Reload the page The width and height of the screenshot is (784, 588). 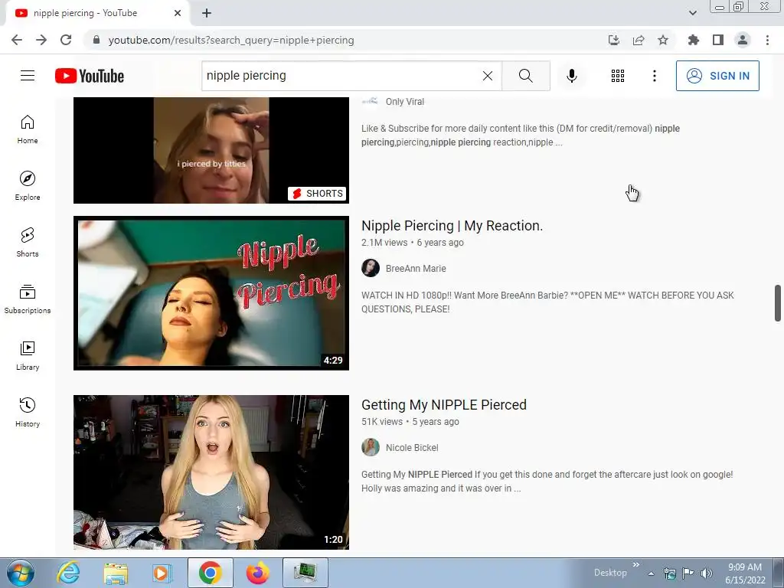(x=66, y=40)
